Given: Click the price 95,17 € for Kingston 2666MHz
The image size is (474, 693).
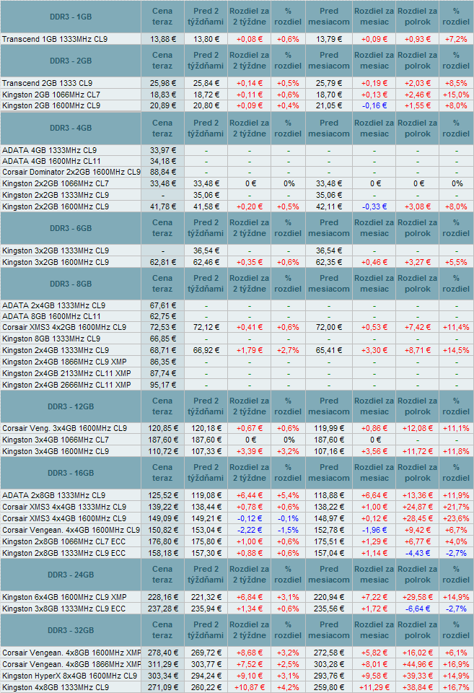Looking at the screenshot, I should (x=163, y=385).
